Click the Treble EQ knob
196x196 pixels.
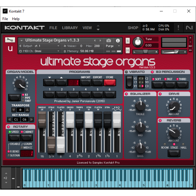click(x=140, y=106)
